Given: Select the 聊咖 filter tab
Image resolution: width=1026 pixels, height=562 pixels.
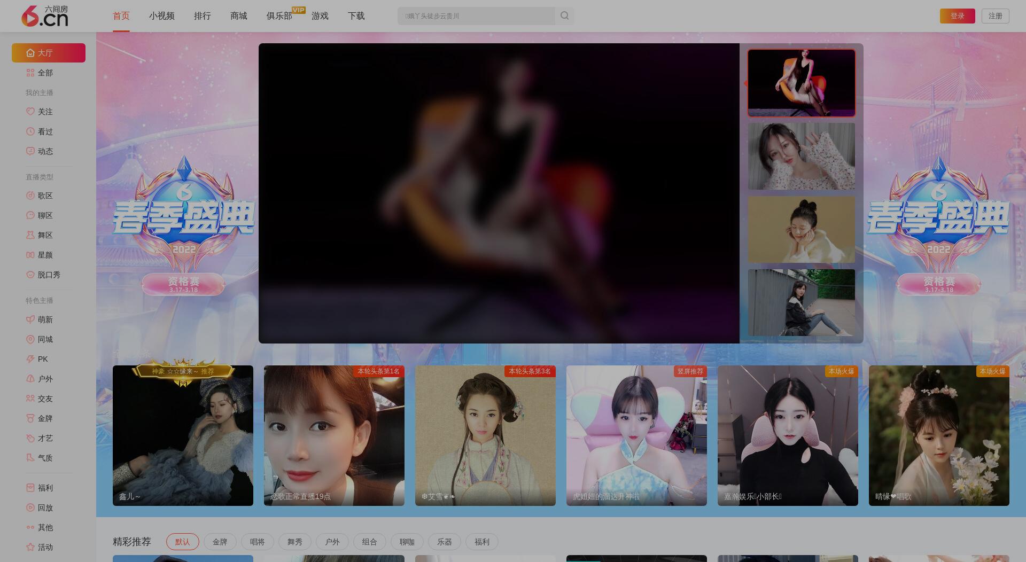Looking at the screenshot, I should [x=407, y=542].
